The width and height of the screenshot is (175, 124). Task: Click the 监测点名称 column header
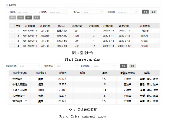pyautogui.click(x=20, y=73)
